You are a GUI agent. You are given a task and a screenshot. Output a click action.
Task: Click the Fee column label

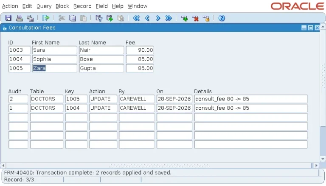[x=130, y=42]
